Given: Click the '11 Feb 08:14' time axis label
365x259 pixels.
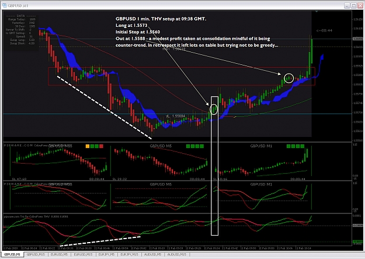Looking at the screenshot, I should 30,248.
